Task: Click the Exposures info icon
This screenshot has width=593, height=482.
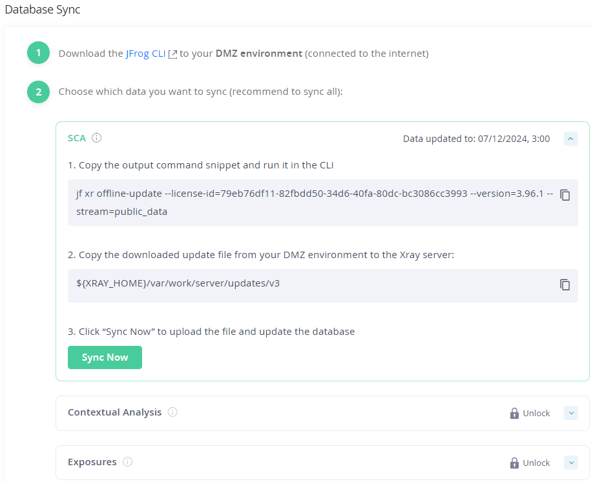Action: tap(128, 461)
